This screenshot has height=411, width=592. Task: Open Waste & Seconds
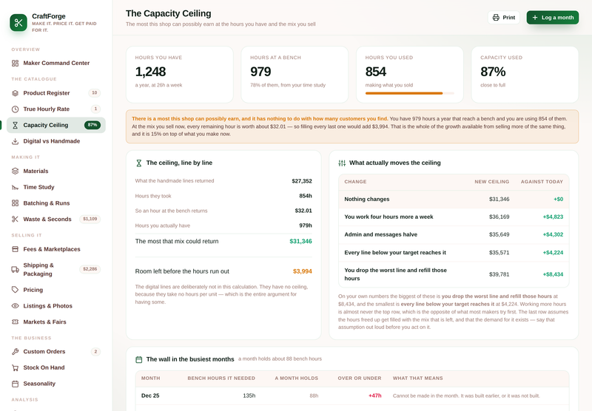56,219
